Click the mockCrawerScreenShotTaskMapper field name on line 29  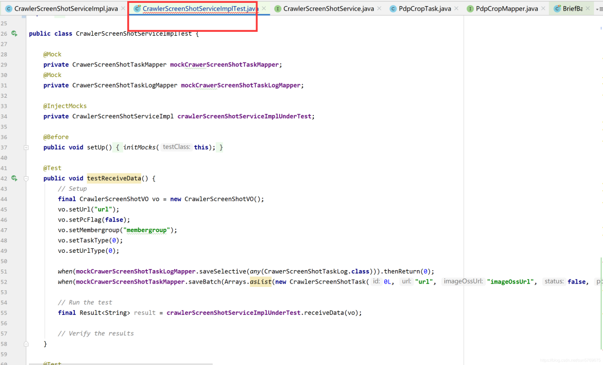pos(224,65)
